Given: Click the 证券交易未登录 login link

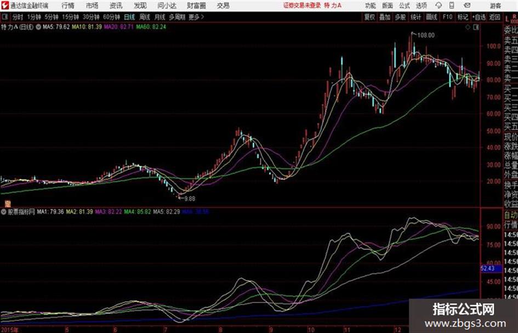Looking at the screenshot, I should (302, 5).
